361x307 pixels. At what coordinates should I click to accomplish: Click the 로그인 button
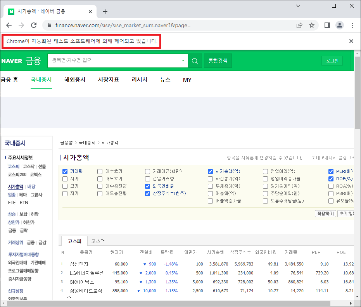[x=332, y=61]
